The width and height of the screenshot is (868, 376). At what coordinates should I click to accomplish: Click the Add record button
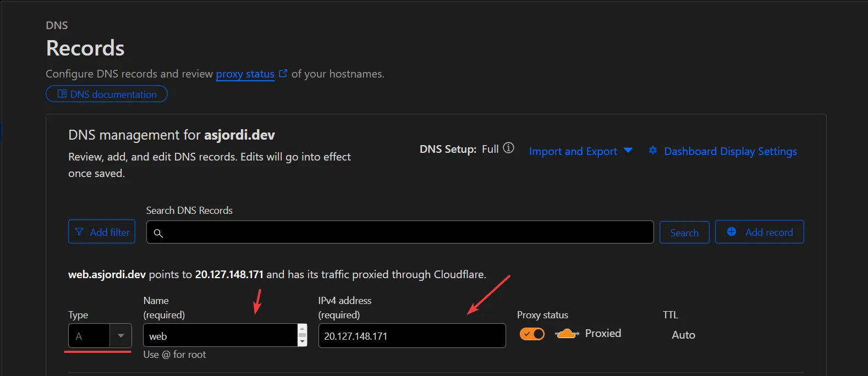coord(760,232)
